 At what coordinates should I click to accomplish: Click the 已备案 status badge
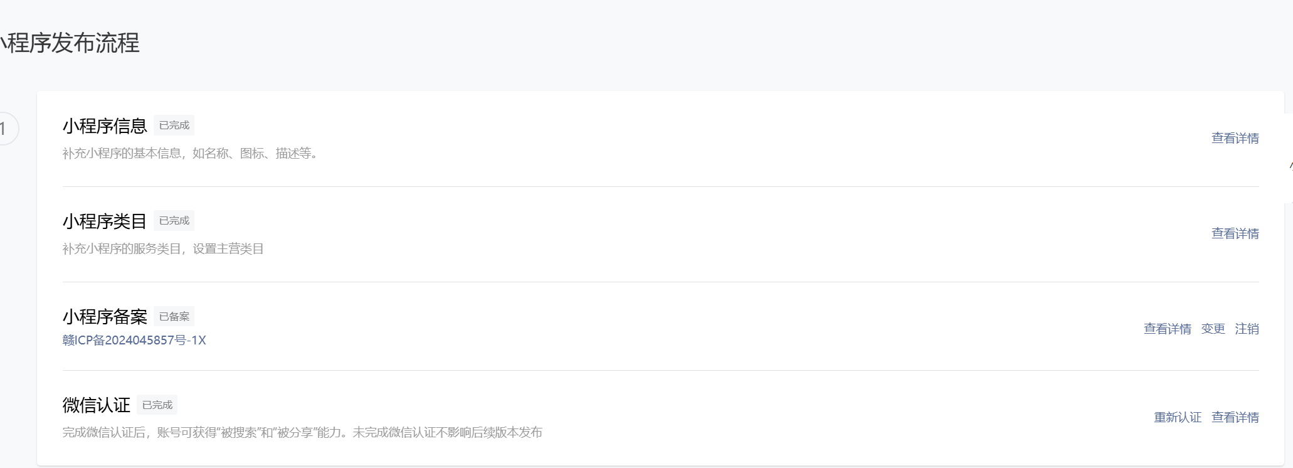(174, 317)
